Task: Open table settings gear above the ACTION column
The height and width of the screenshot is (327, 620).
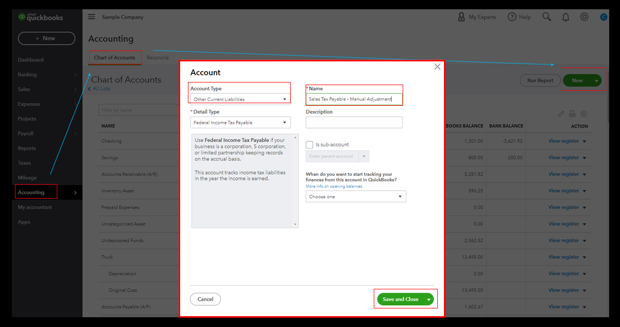Action: (584, 114)
